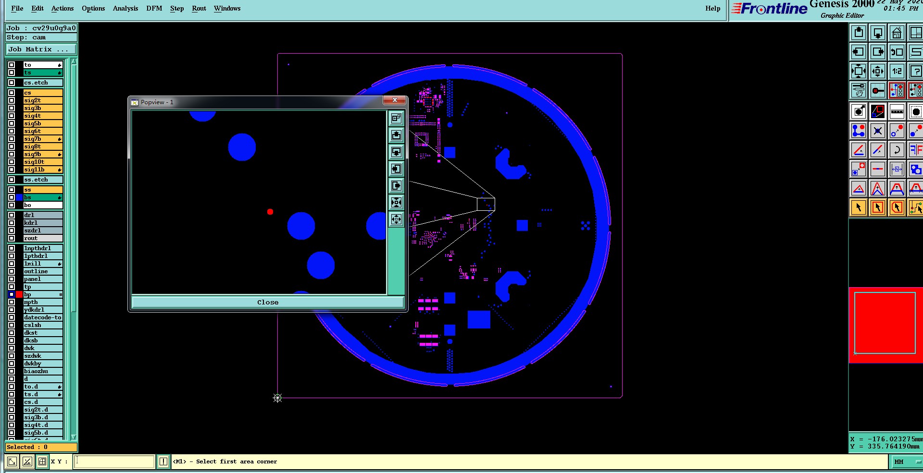Select the mirror F tool
The height and width of the screenshot is (473, 923).
(x=916, y=150)
